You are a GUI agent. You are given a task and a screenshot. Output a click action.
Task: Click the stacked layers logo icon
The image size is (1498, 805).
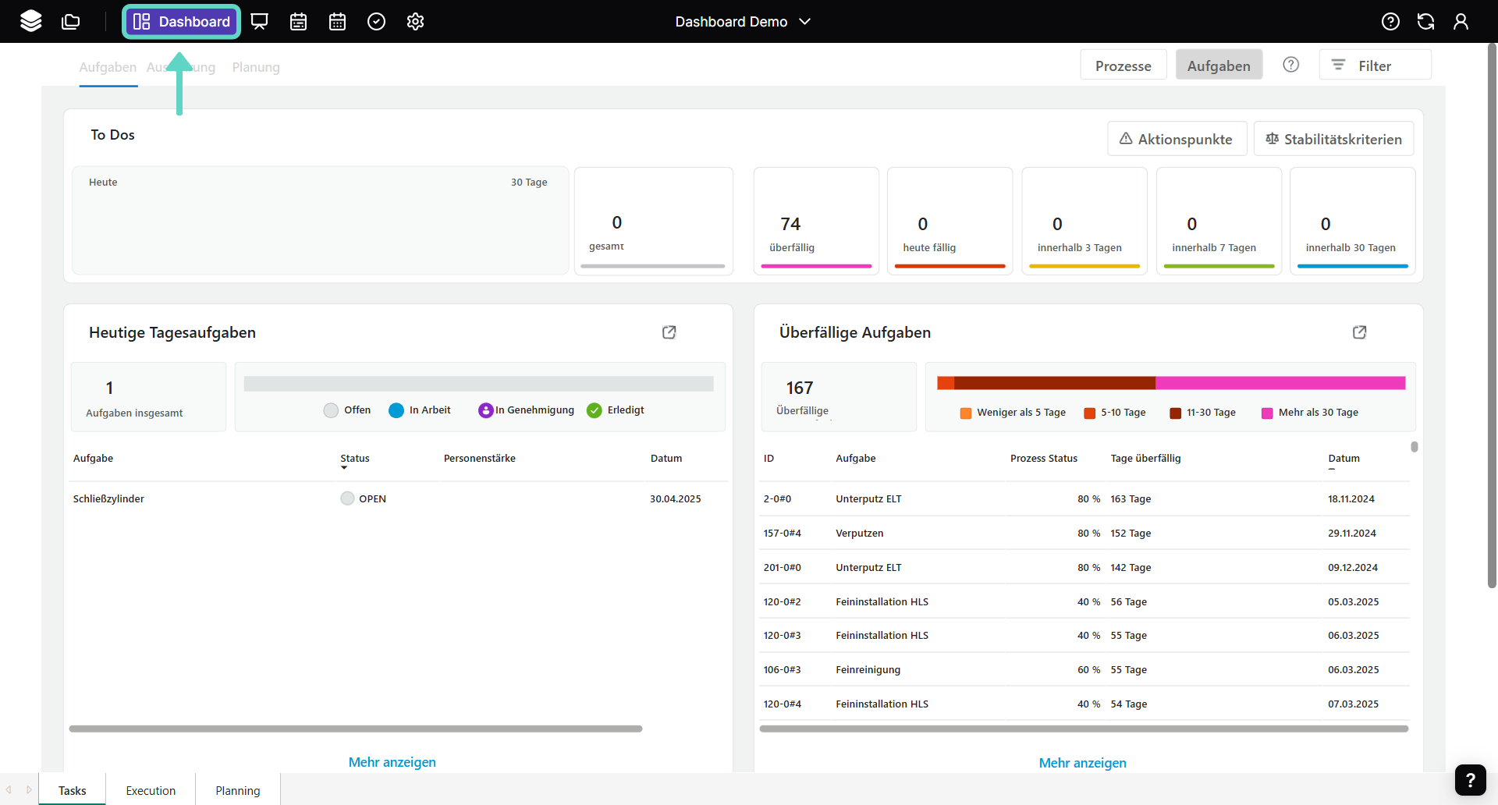click(31, 21)
